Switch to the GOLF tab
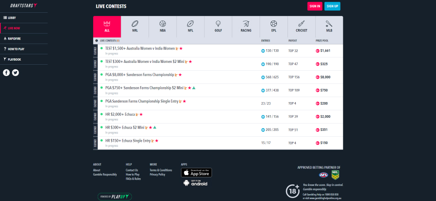Screen dimensions: 436x201 tap(218, 26)
